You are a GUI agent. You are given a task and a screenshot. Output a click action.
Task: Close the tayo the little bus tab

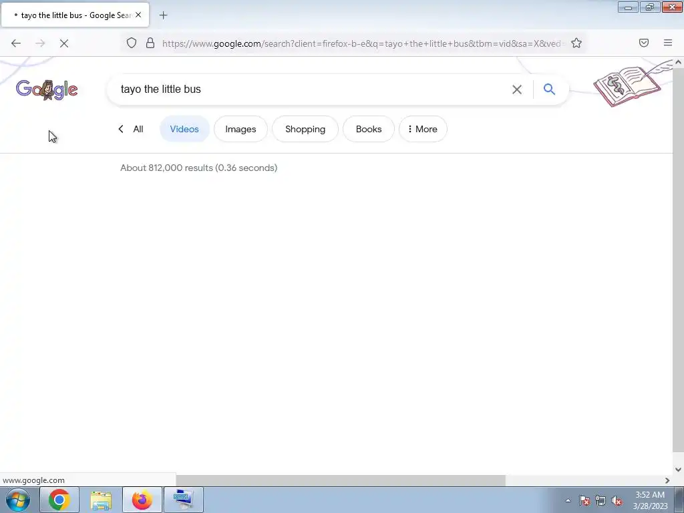pyautogui.click(x=138, y=15)
